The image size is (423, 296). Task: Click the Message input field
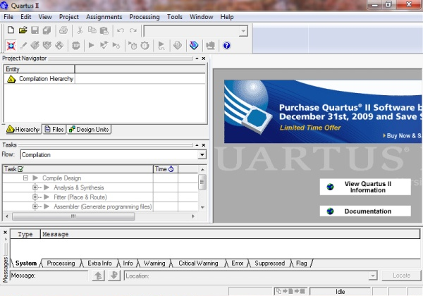click(x=49, y=276)
